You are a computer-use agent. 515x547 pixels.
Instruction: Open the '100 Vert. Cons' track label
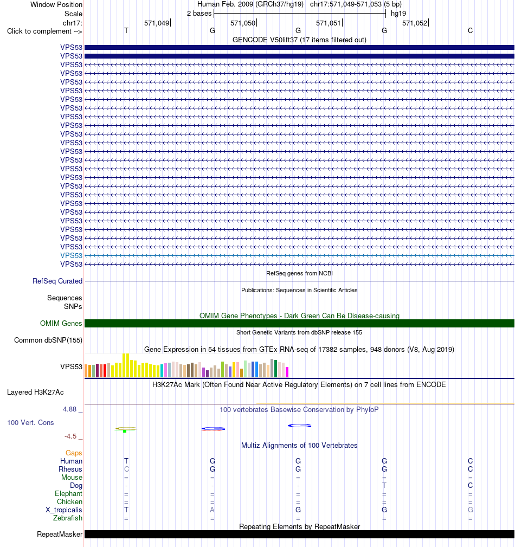[30, 423]
